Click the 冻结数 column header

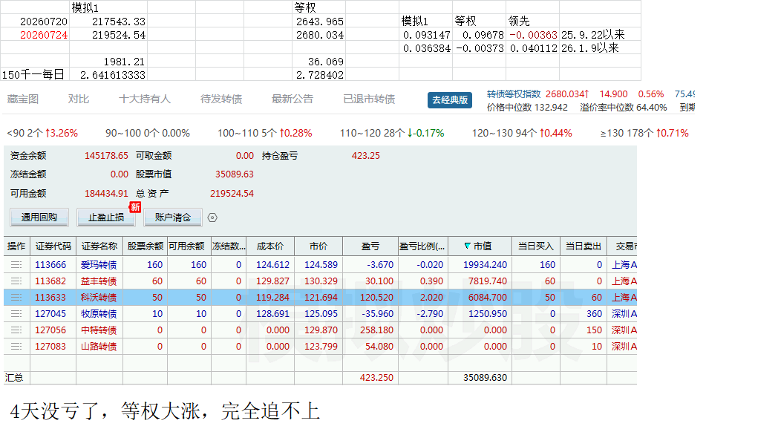click(229, 246)
